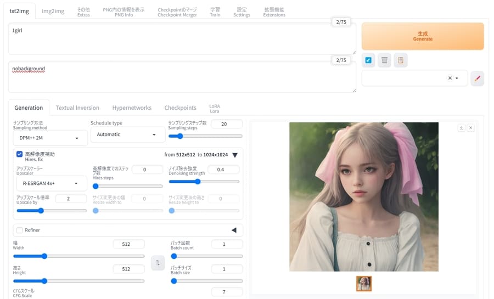
Task: Switch to the txt2img tab
Action: click(19, 11)
